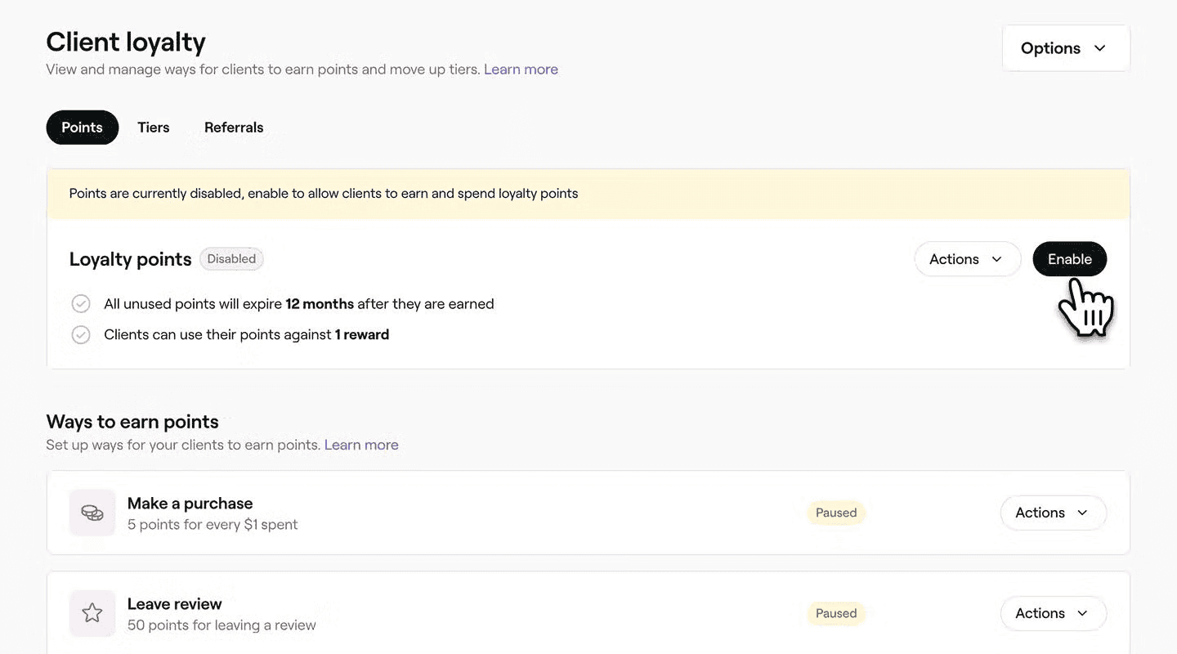Switch to the Tiers tab
Screen dimensions: 1177x654
154,128
